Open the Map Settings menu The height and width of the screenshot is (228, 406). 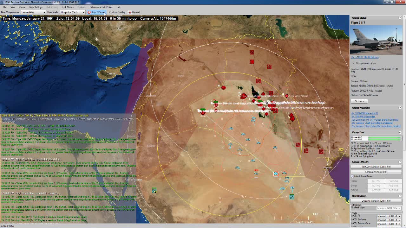(36, 7)
